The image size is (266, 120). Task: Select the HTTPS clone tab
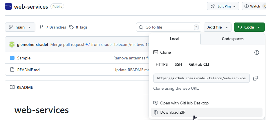pos(162,64)
